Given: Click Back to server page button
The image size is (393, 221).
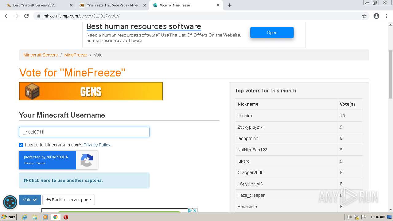Looking at the screenshot, I should (68, 200).
